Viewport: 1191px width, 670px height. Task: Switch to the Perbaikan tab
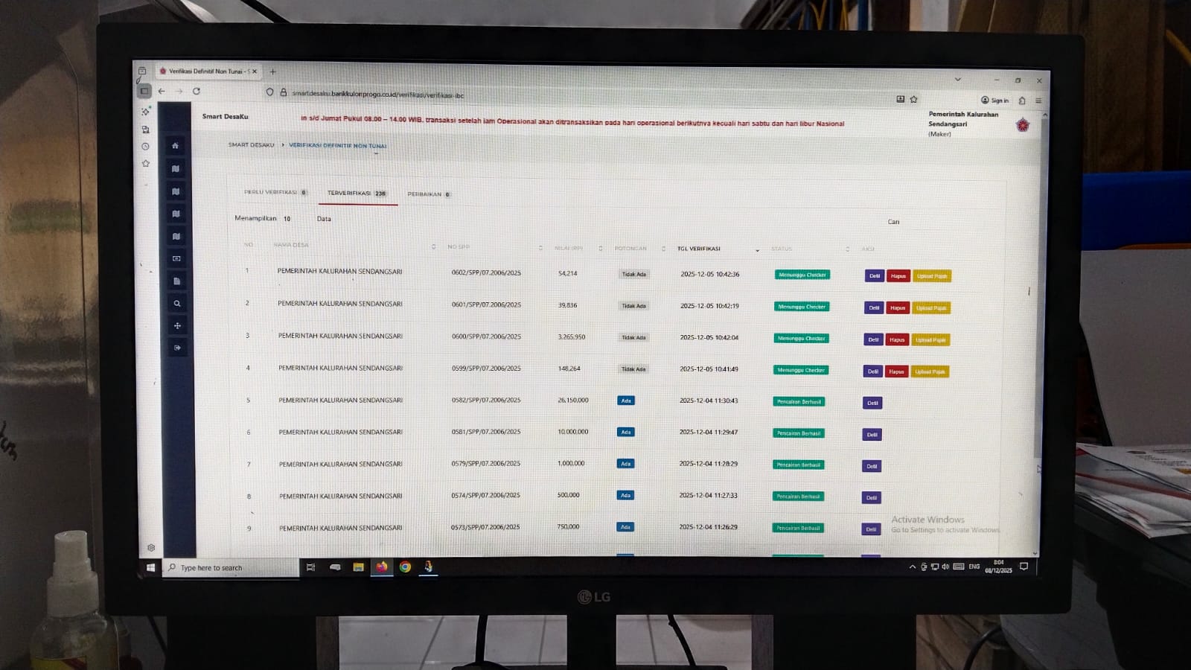point(428,194)
